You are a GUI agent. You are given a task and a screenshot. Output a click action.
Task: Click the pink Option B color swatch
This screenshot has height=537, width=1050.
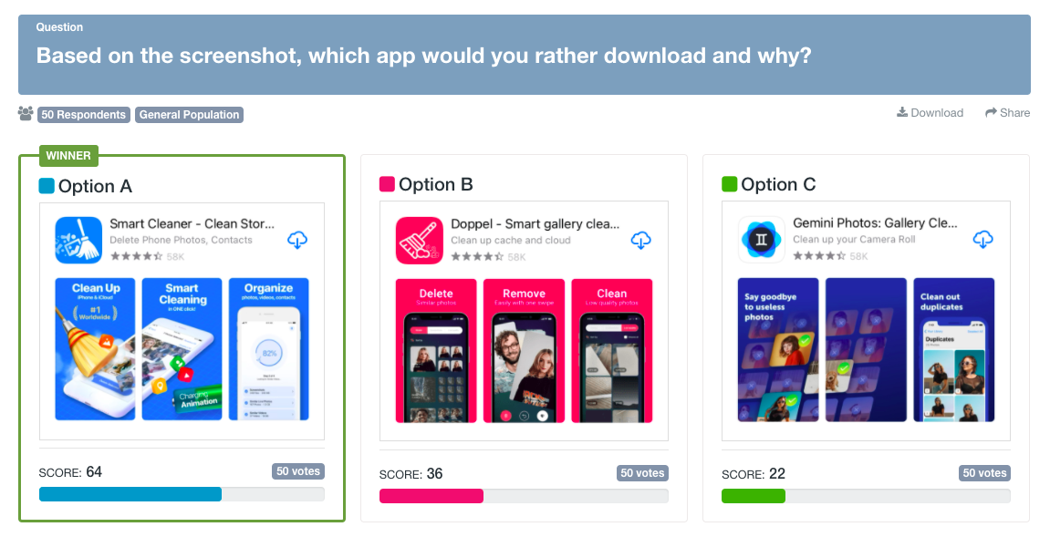tap(387, 184)
